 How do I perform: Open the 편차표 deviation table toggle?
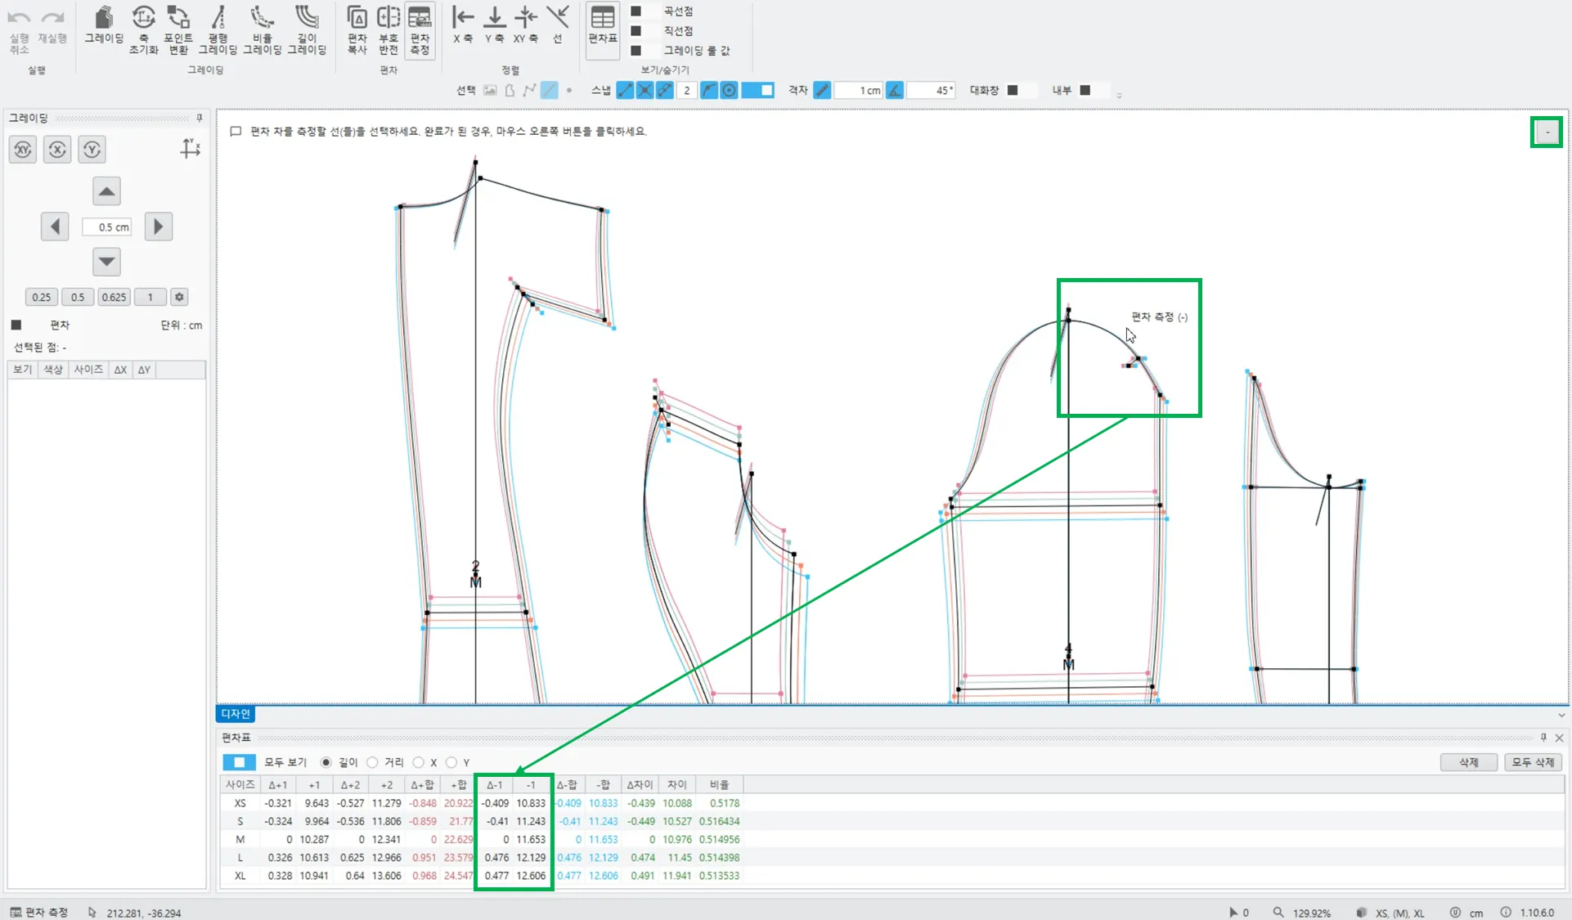(603, 26)
